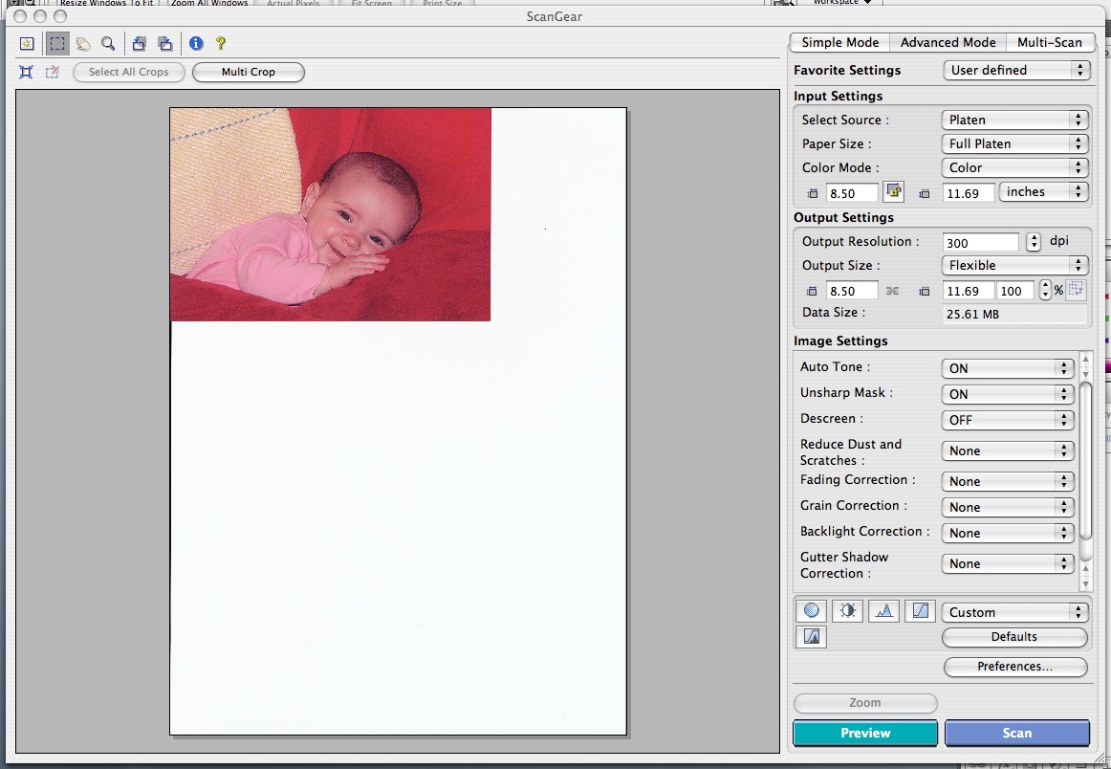The image size is (1111, 769).
Task: Rotate the image right
Action: click(165, 43)
